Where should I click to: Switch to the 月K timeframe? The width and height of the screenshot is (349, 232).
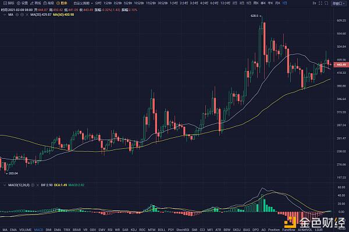click(277, 3)
